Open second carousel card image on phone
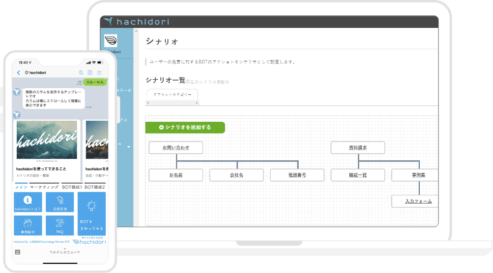 (97, 140)
